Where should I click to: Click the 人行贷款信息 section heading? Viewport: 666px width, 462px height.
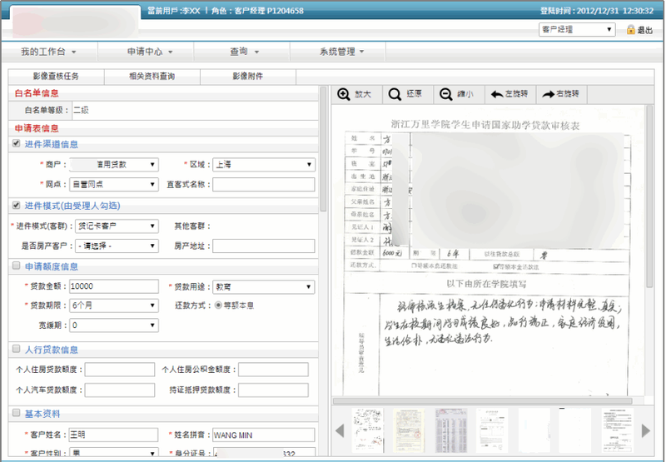tap(52, 350)
